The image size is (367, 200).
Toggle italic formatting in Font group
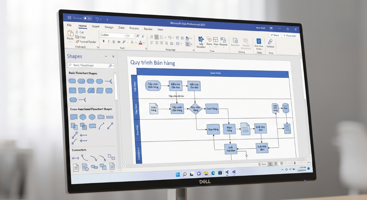coord(108,42)
